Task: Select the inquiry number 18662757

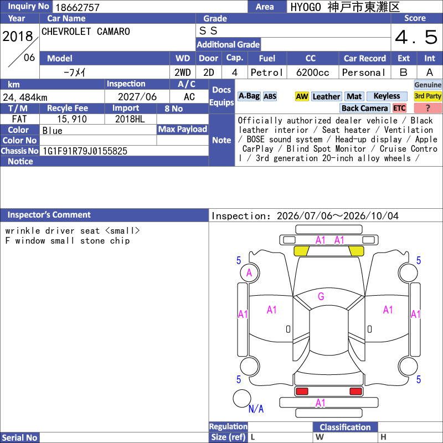Action: click(x=78, y=7)
